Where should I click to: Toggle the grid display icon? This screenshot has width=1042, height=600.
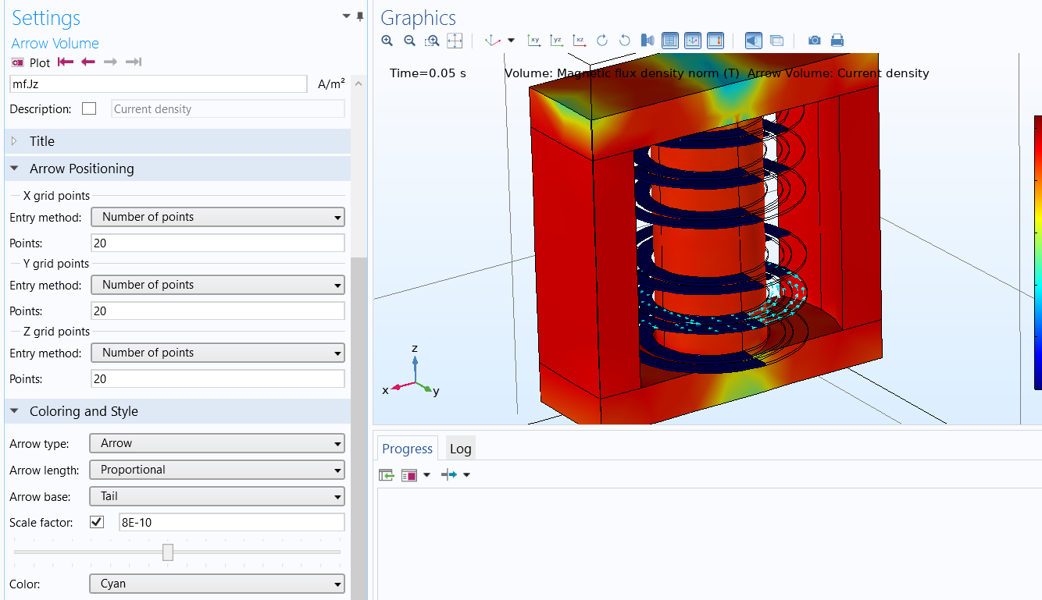669,41
